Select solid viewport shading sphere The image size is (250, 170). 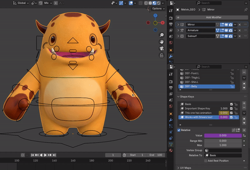click(x=150, y=3)
